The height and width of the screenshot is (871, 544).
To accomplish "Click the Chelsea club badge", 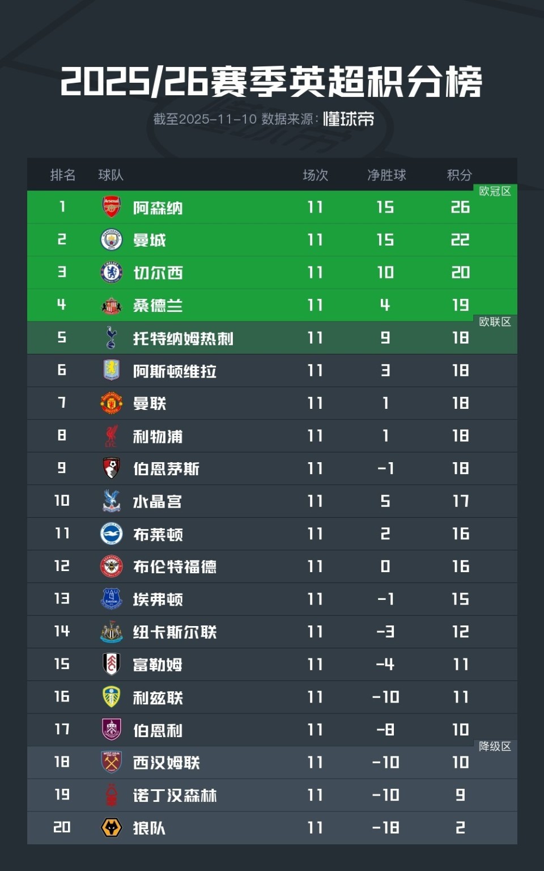I will (x=112, y=273).
